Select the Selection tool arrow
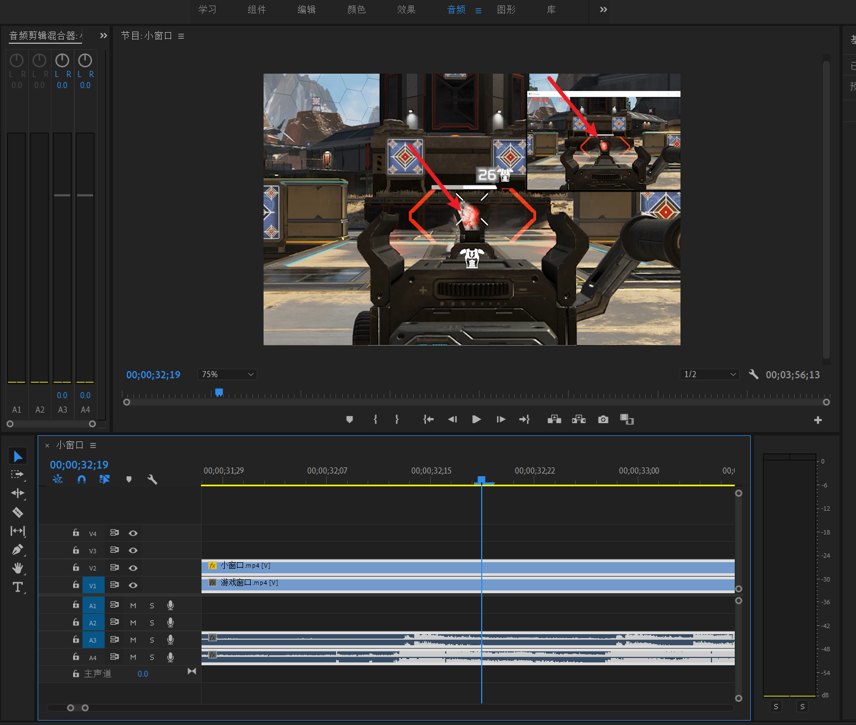 click(x=18, y=456)
